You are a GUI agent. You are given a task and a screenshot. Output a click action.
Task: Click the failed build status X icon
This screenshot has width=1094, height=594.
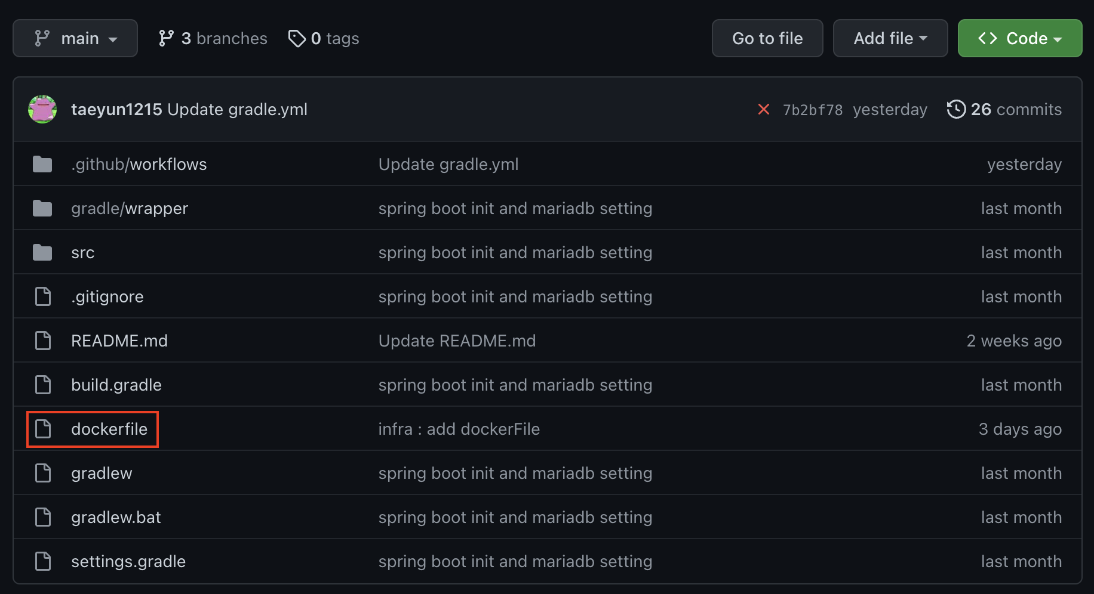pos(763,109)
